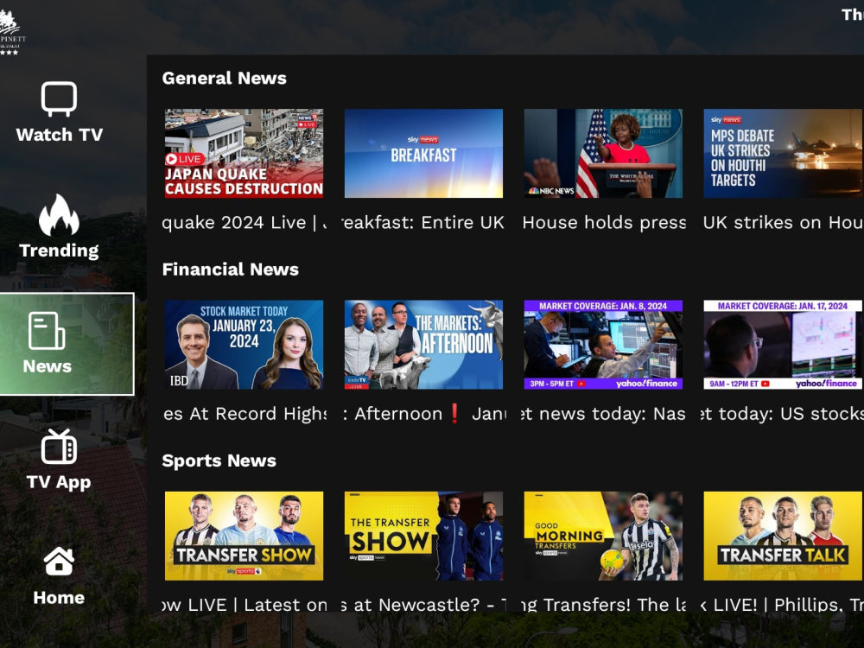Click title "LIVE! | Phillips, Tr"
Viewport: 864px width, 648px height.
[x=783, y=605]
